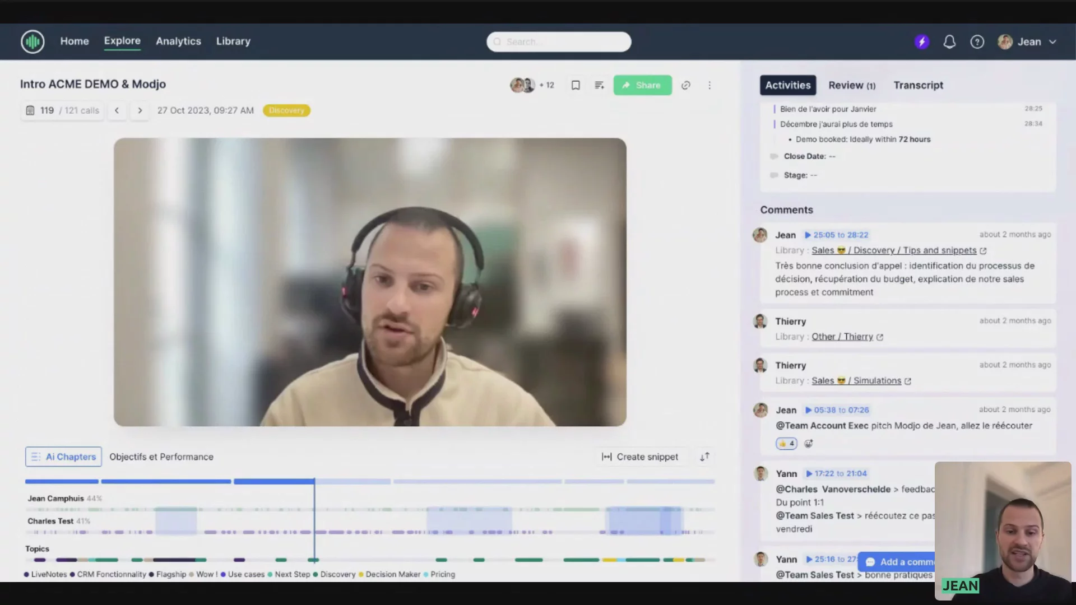Select Objectifs et Performance tab

pyautogui.click(x=161, y=457)
